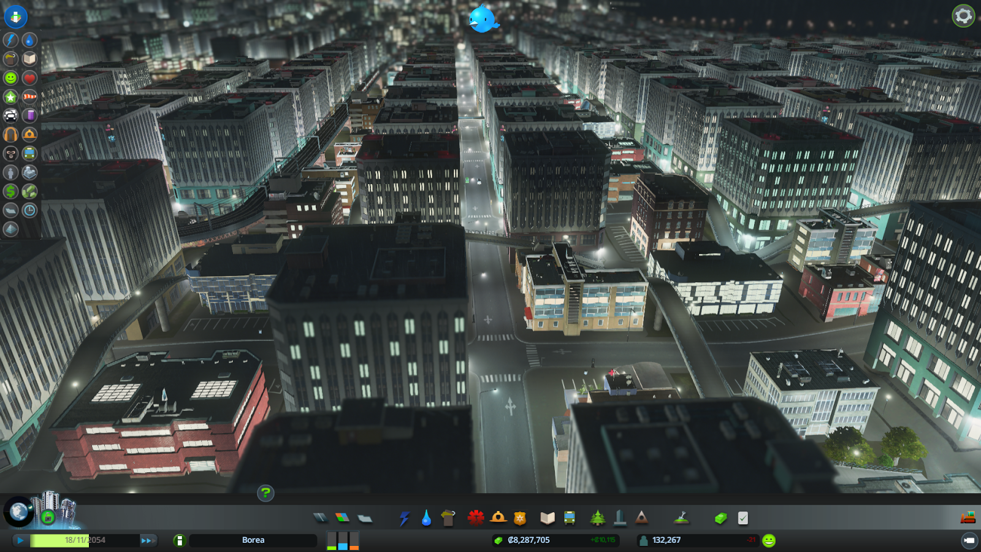This screenshot has width=981, height=552.
Task: Activate the bulldozer tool
Action: [x=968, y=518]
